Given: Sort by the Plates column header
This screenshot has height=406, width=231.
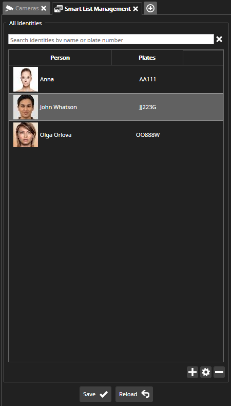Looking at the screenshot, I should click(147, 58).
